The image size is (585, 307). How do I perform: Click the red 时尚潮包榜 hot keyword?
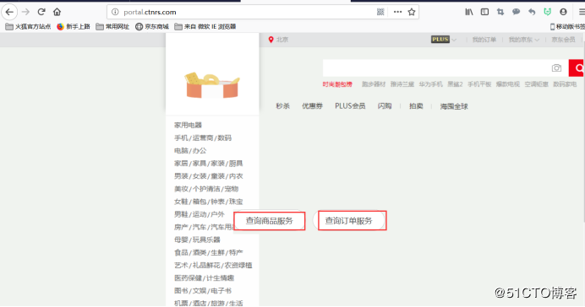coord(337,84)
